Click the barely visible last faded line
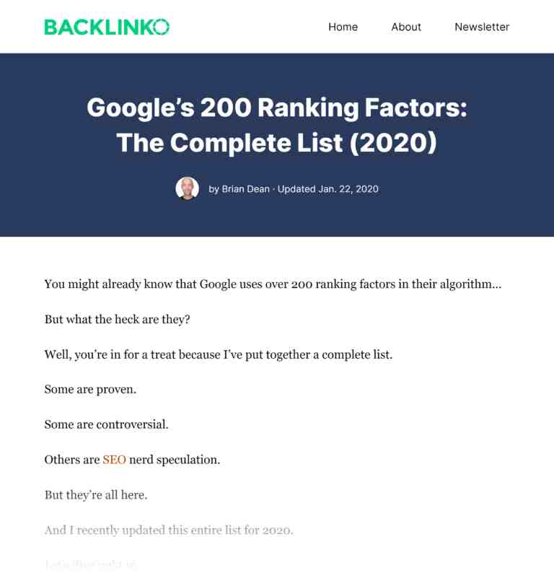The image size is (554, 586). pos(91,564)
